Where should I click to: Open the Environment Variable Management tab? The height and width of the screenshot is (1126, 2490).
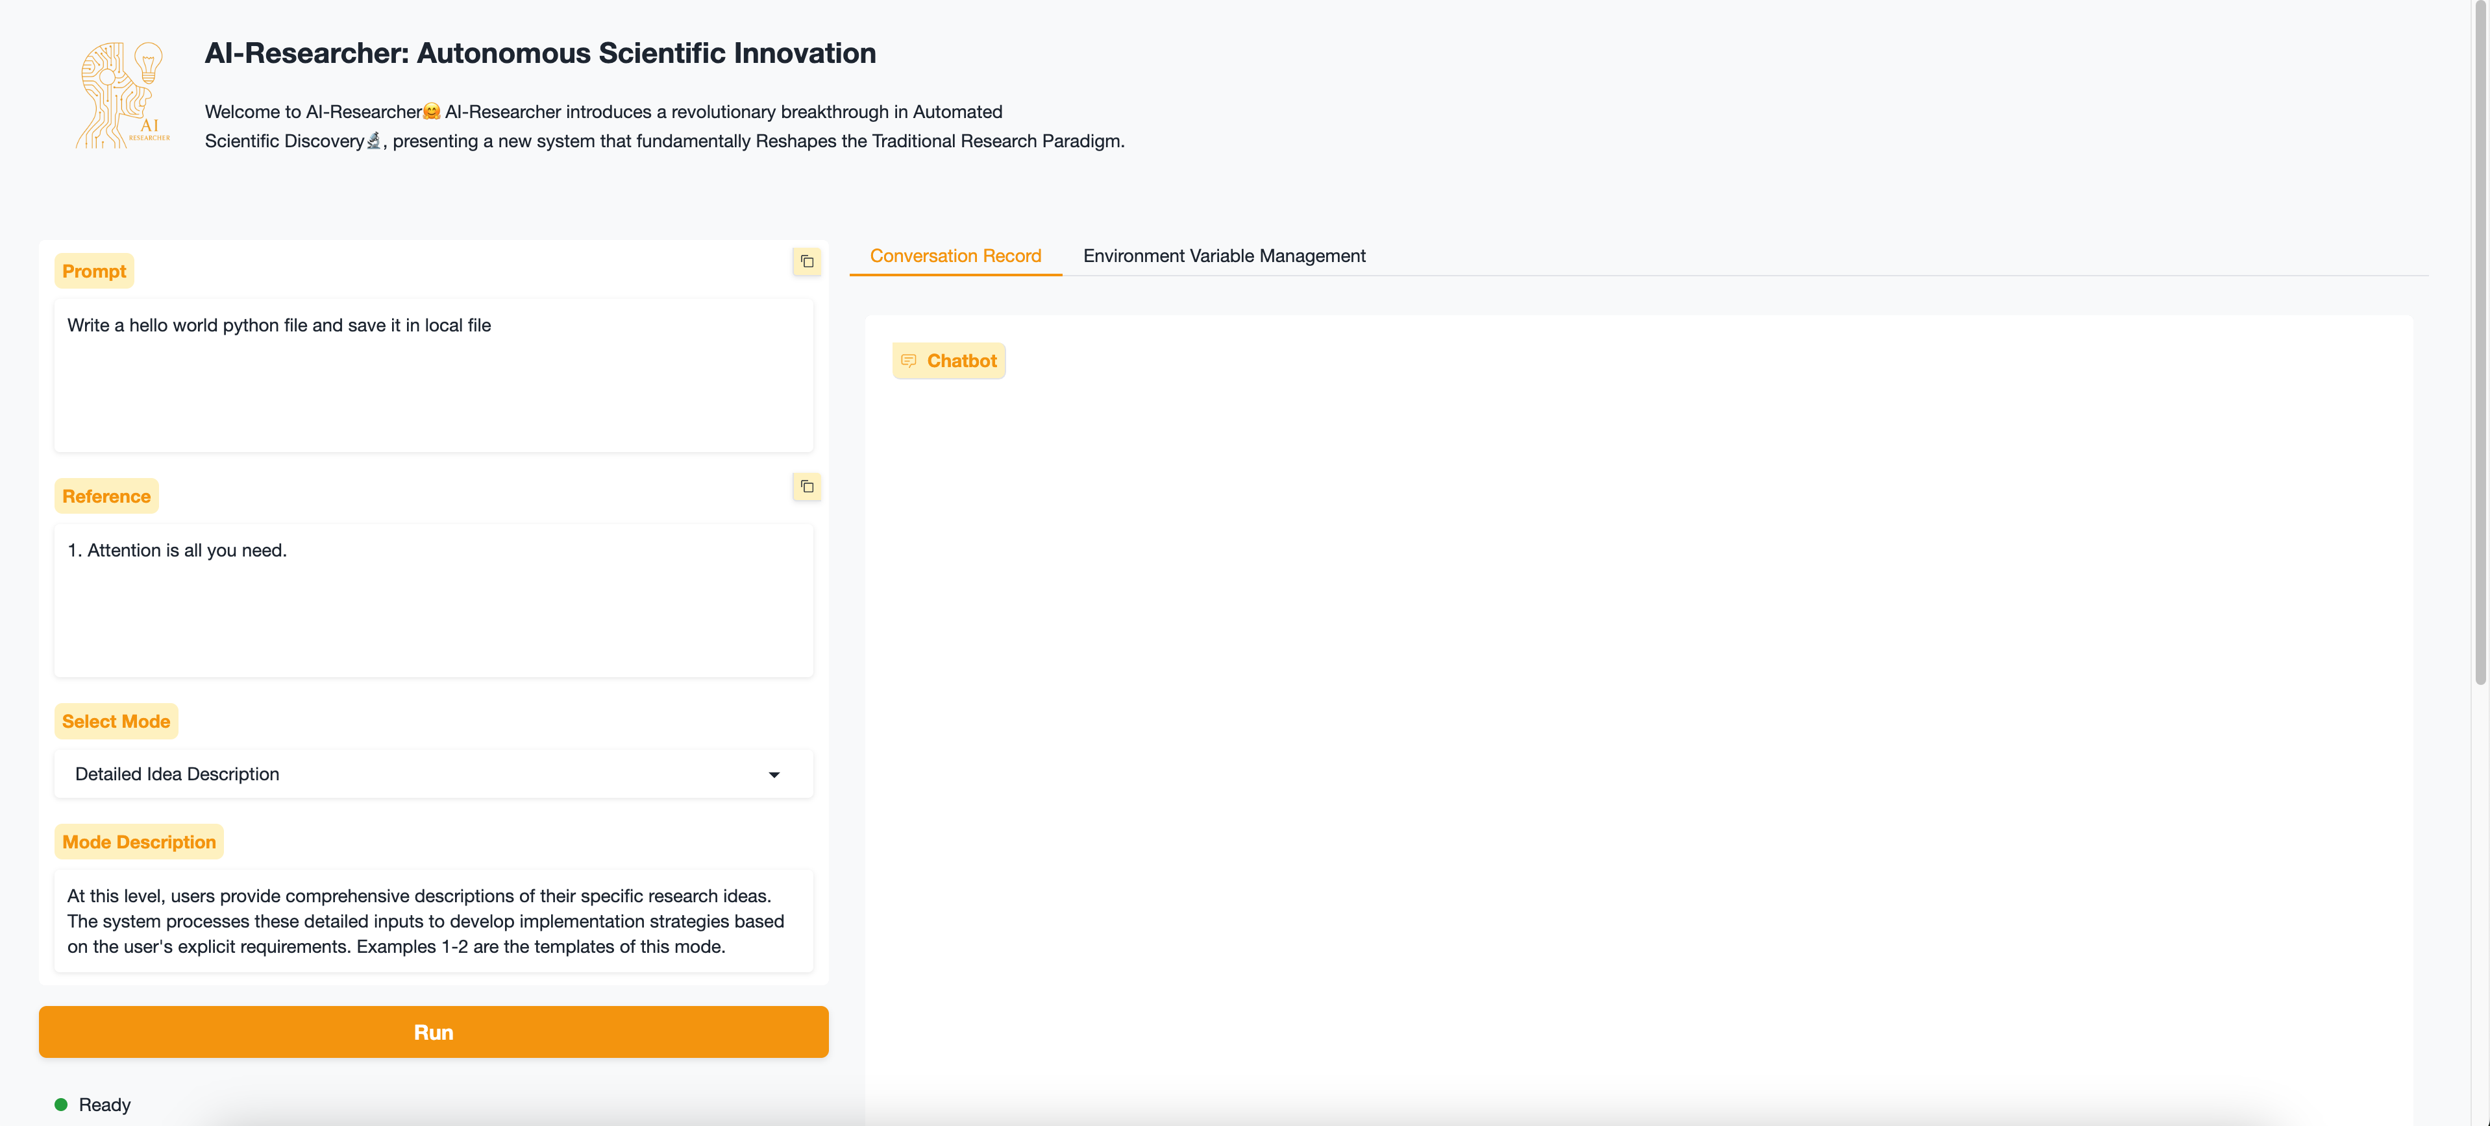pos(1224,256)
